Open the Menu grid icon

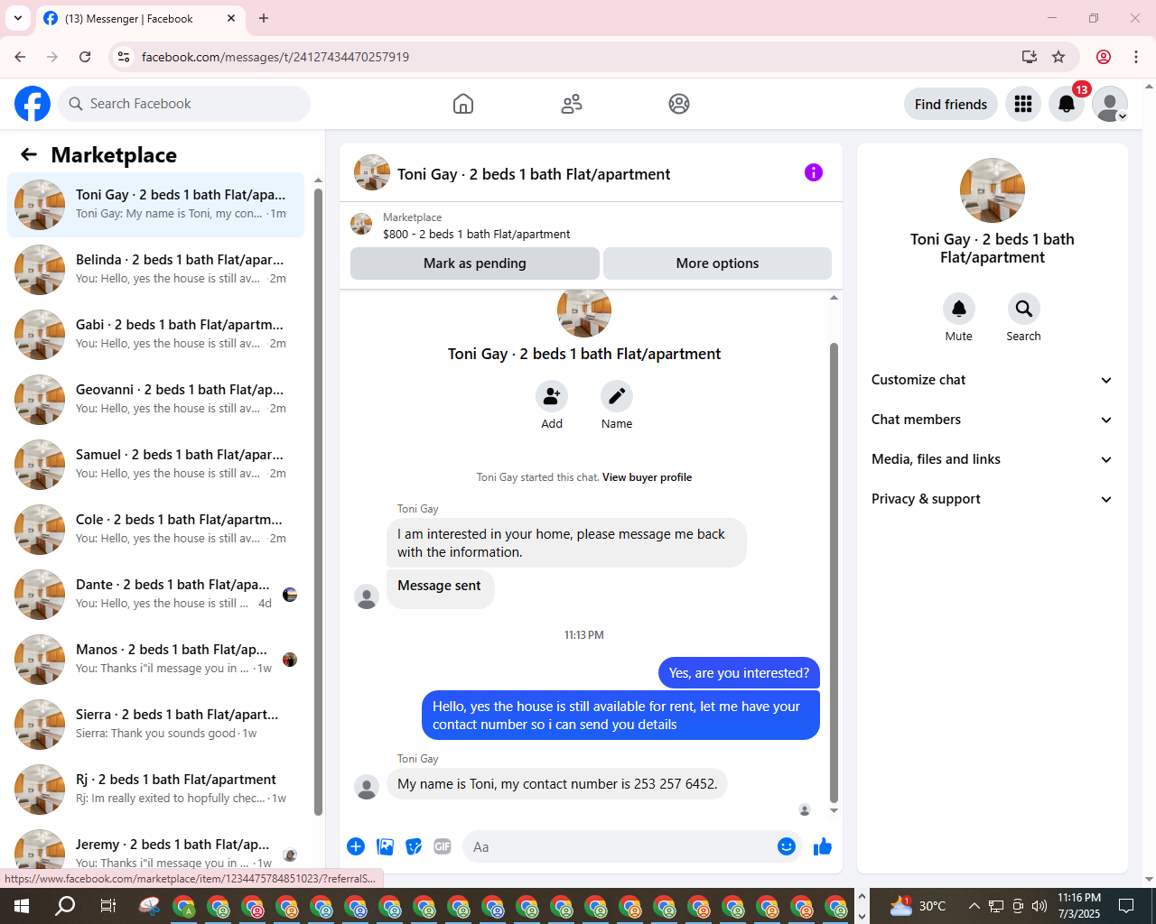[x=1023, y=104]
